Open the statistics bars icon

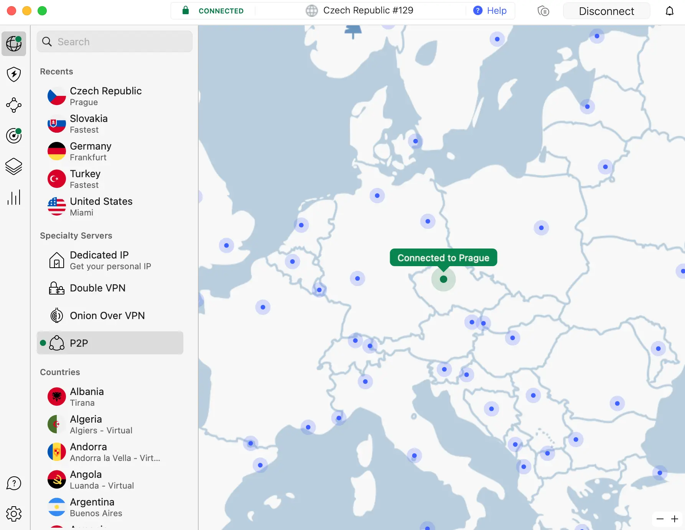coord(14,198)
